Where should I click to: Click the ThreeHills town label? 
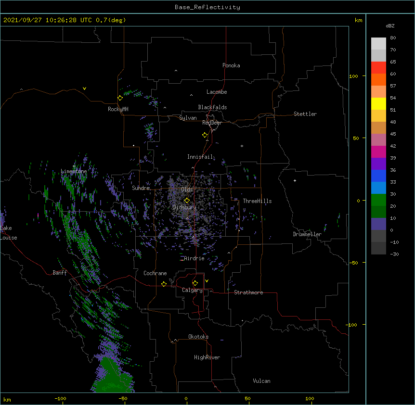[x=257, y=201]
